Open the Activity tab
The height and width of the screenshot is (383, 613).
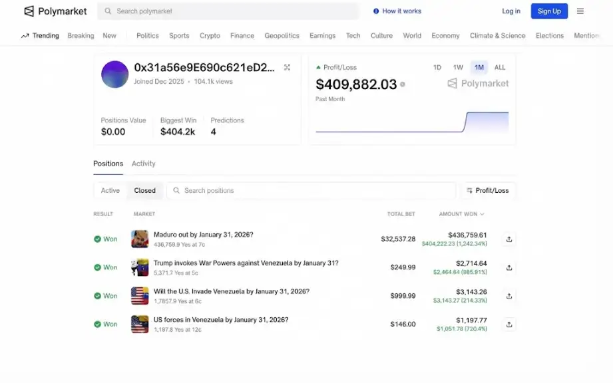(x=143, y=164)
